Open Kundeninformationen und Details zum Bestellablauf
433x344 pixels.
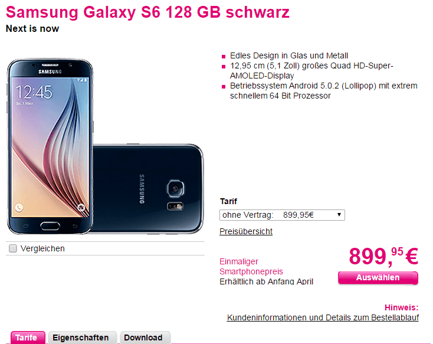click(x=323, y=317)
